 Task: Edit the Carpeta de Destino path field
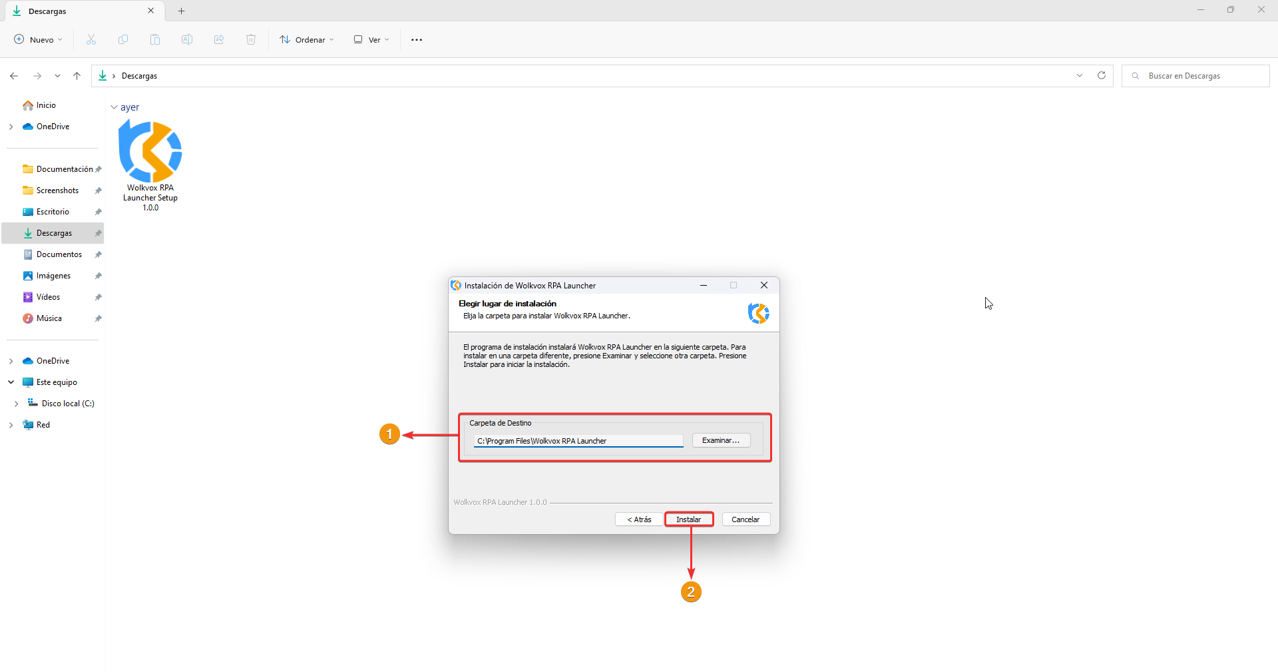click(x=578, y=441)
